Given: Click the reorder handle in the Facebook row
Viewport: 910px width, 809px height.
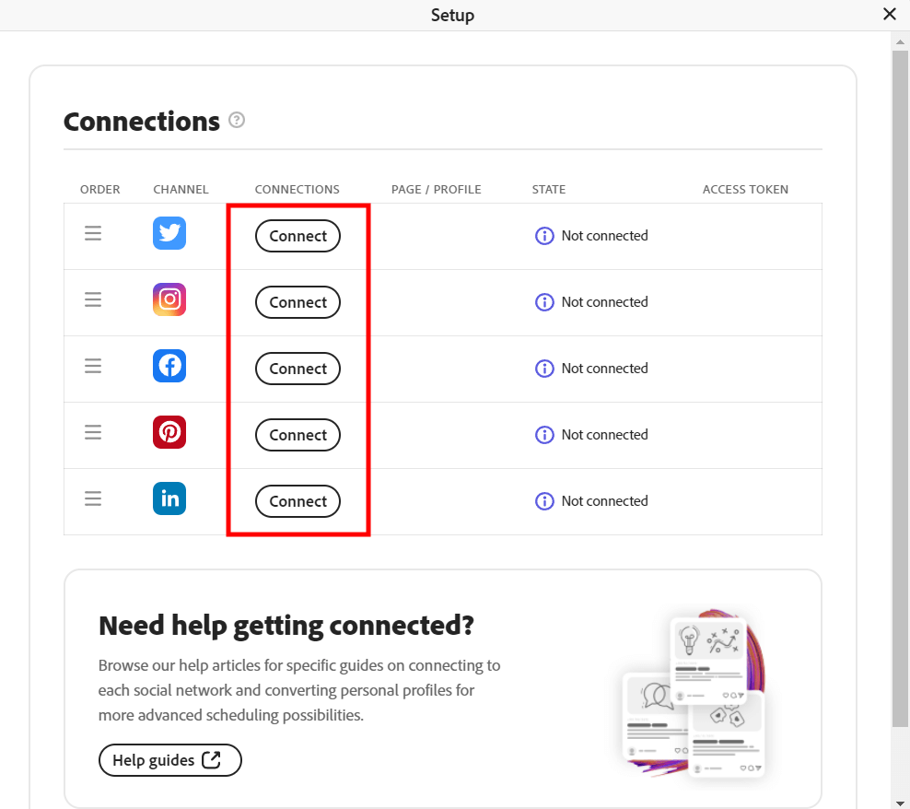Looking at the screenshot, I should click(93, 366).
